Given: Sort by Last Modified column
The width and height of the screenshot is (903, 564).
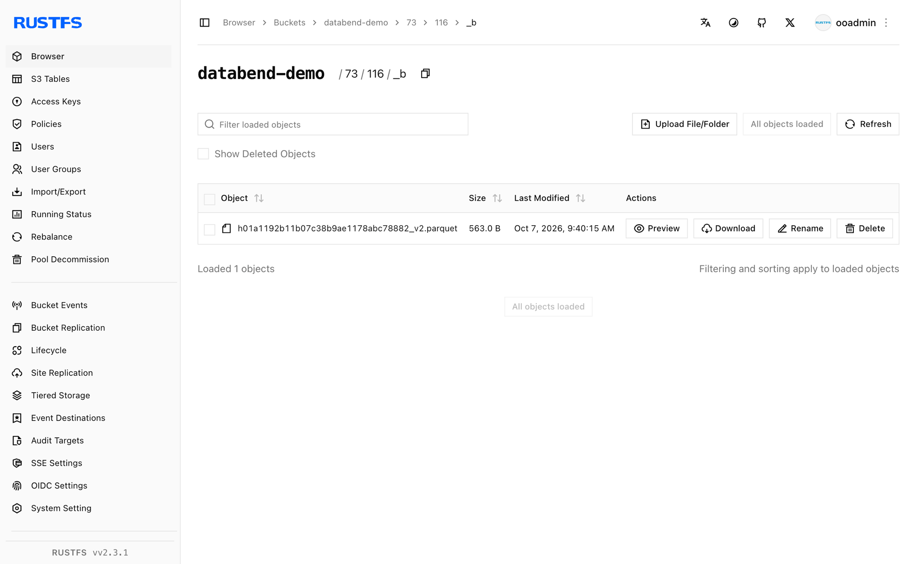Looking at the screenshot, I should [581, 198].
